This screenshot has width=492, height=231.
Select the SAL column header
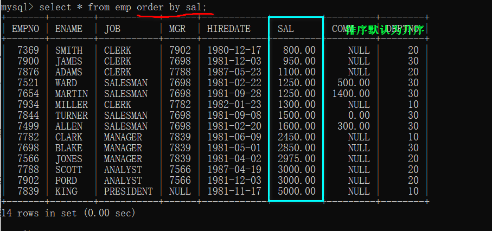[285, 29]
